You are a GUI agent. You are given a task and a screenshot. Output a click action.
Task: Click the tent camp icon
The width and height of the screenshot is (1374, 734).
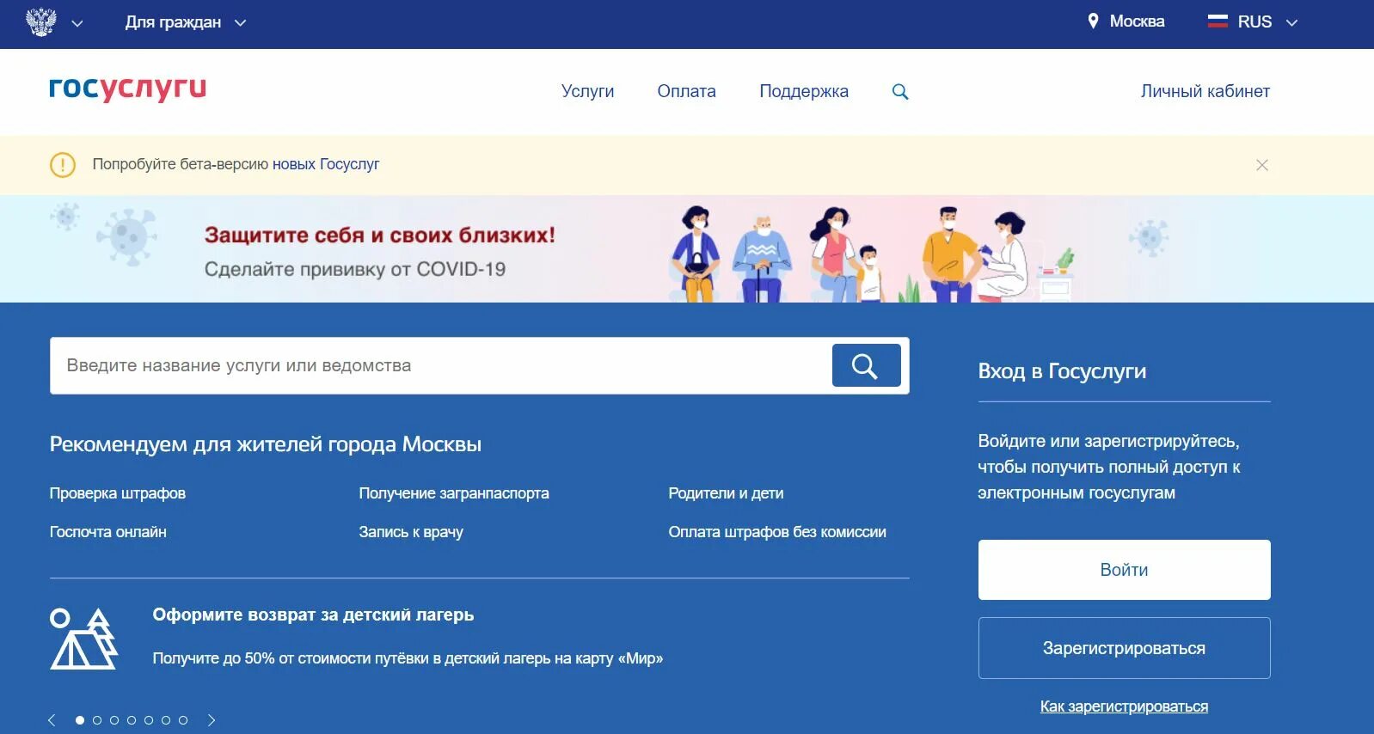pyautogui.click(x=83, y=639)
